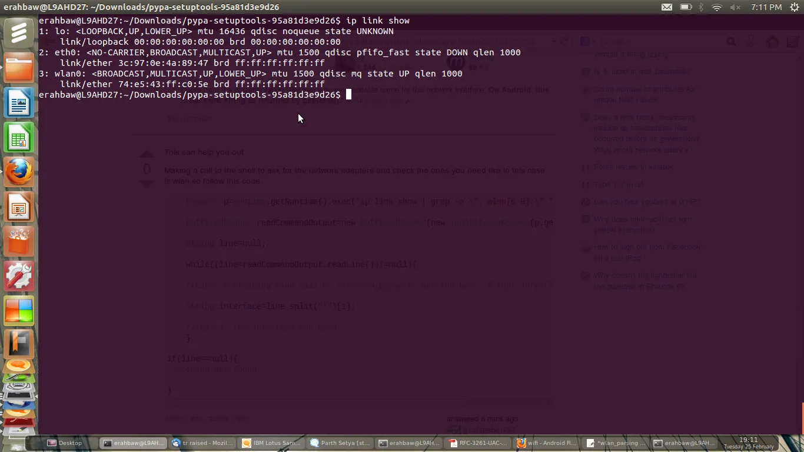Switch to Desktop in bottom taskbar
This screenshot has width=804, height=452.
65,443
